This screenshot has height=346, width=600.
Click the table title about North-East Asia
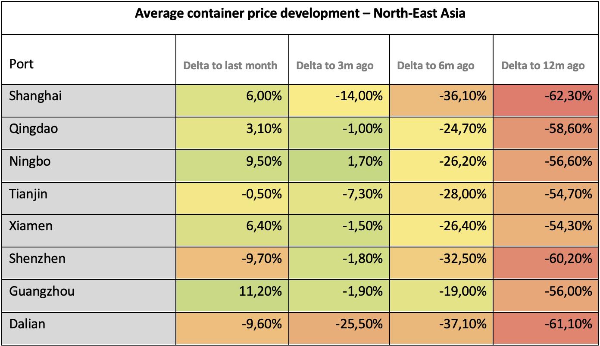pyautogui.click(x=300, y=14)
